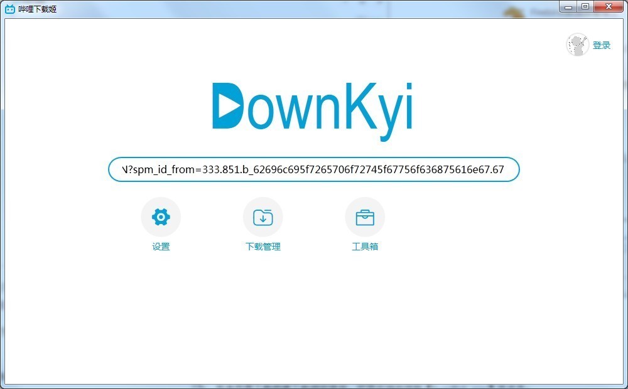
Task: Click the 哔哩下载姬 app icon in title bar
Action: 10,9
